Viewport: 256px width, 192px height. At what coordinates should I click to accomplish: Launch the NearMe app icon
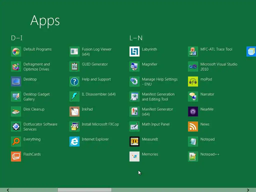(x=193, y=111)
